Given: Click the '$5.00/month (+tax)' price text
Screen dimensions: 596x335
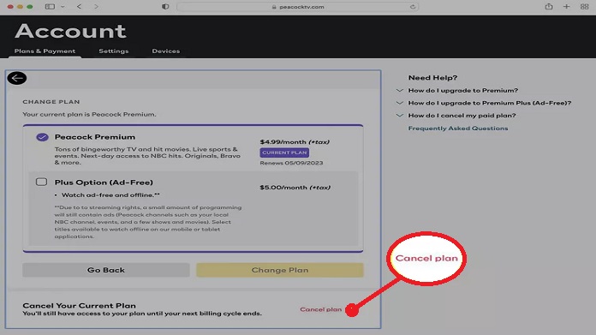Looking at the screenshot, I should pos(295,188).
